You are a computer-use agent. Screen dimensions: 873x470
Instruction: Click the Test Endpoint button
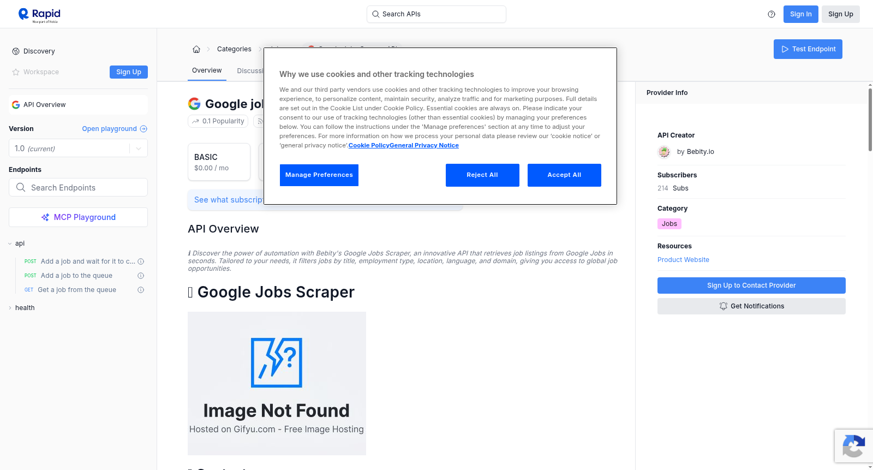(808, 49)
